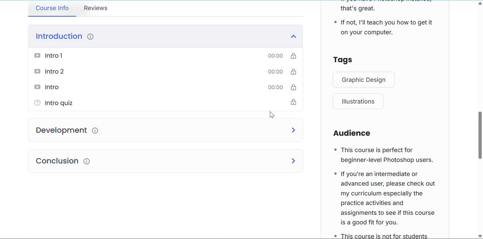The height and width of the screenshot is (239, 483).
Task: Open the lesson titled just Intro
Action: [52, 87]
